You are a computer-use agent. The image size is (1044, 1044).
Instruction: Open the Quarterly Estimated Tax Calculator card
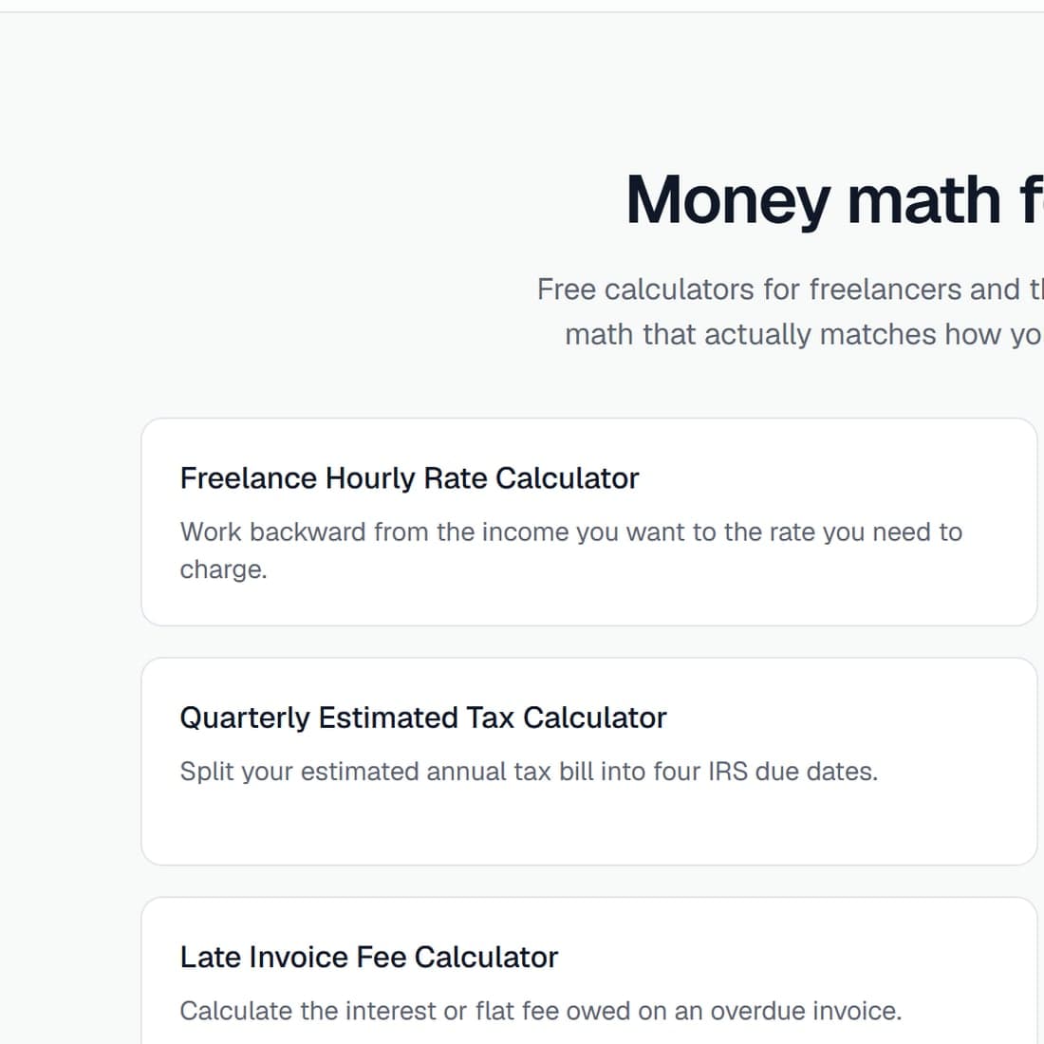(589, 761)
